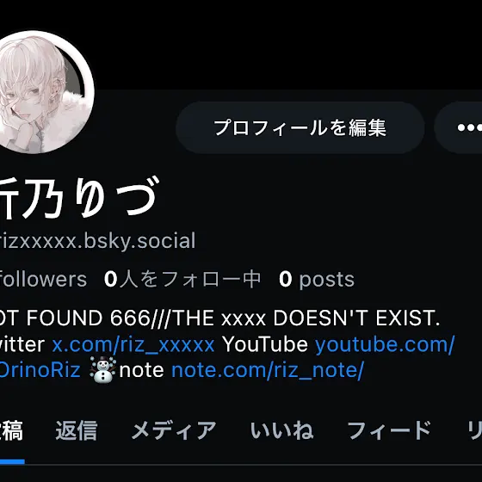Switch to the フィード tab

coord(389,430)
